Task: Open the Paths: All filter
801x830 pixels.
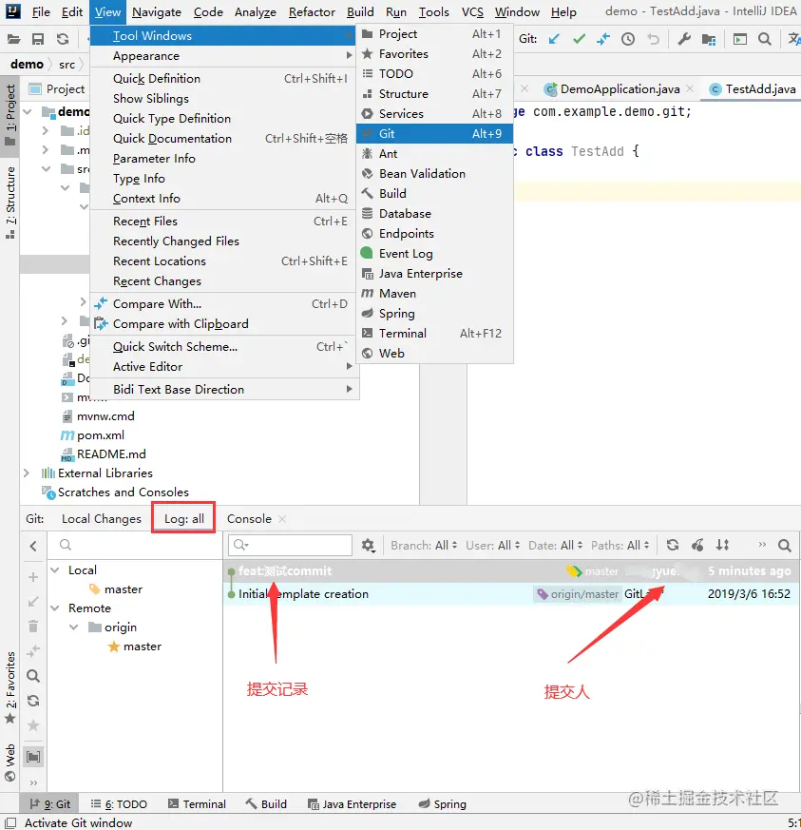Action: [x=620, y=545]
